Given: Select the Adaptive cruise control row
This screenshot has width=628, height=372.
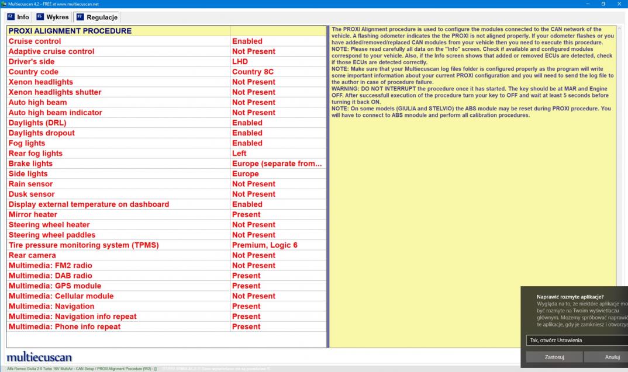Looking at the screenshot, I should 167,51.
